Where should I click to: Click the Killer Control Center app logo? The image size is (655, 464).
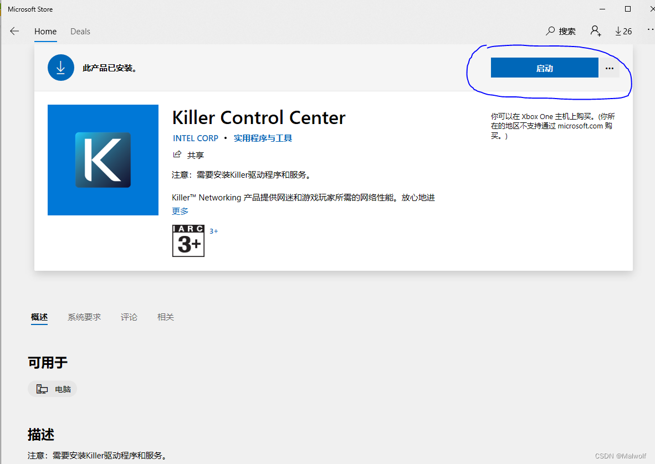coord(103,160)
